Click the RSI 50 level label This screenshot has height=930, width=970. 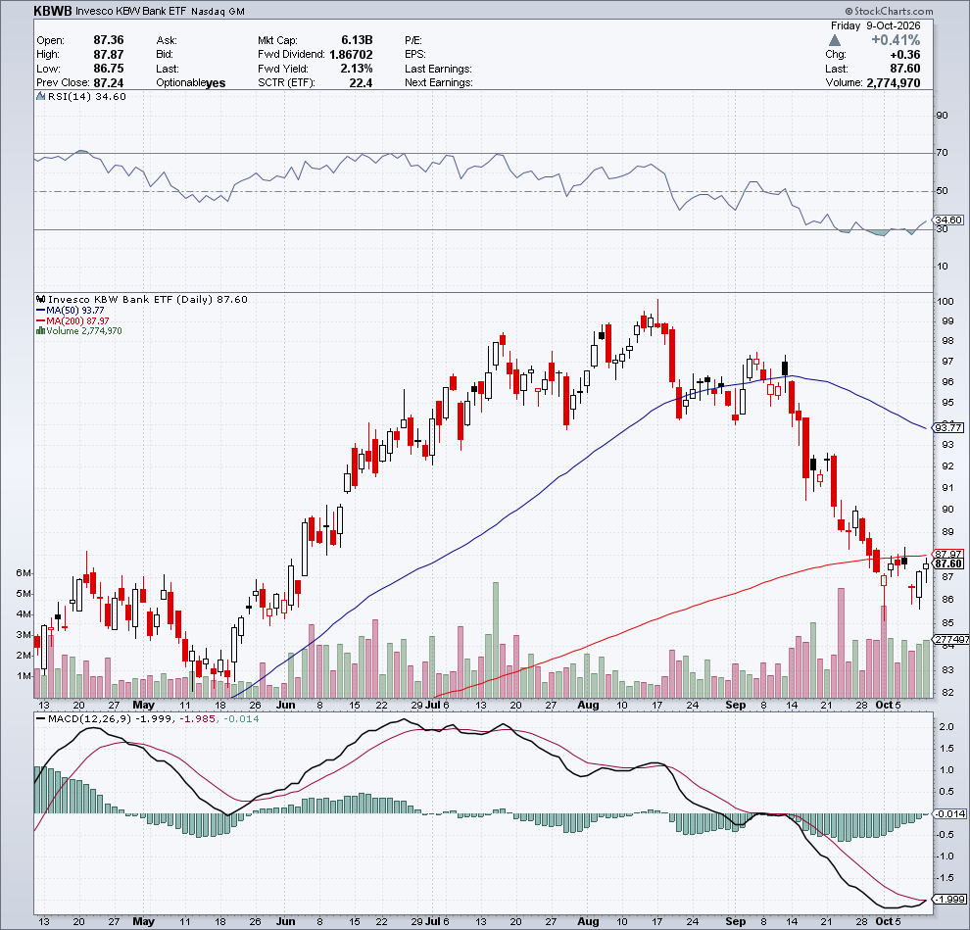coord(943,190)
